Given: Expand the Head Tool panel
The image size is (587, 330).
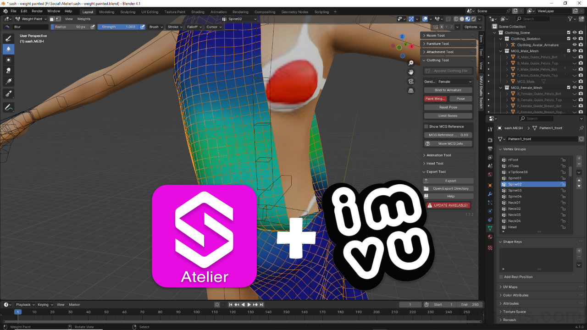Looking at the screenshot, I should 448,164.
